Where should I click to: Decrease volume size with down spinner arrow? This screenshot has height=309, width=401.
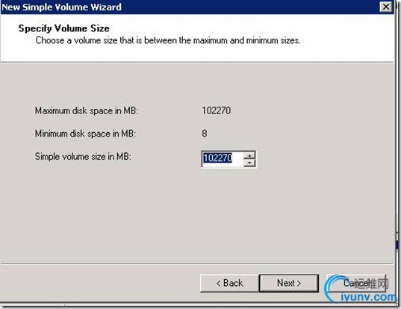coord(249,163)
